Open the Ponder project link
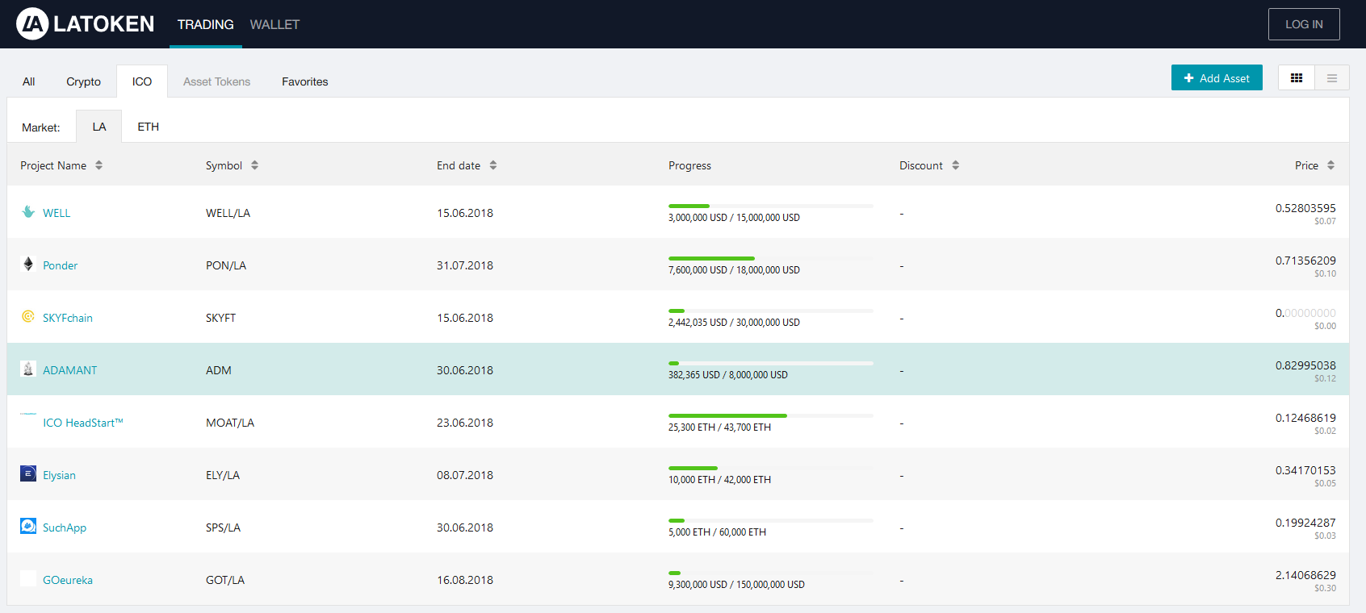Screen dimensions: 1366x613 pyautogui.click(x=61, y=265)
